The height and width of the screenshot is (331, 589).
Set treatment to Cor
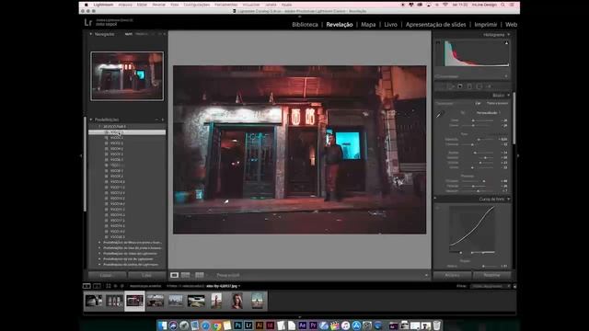pos(478,103)
